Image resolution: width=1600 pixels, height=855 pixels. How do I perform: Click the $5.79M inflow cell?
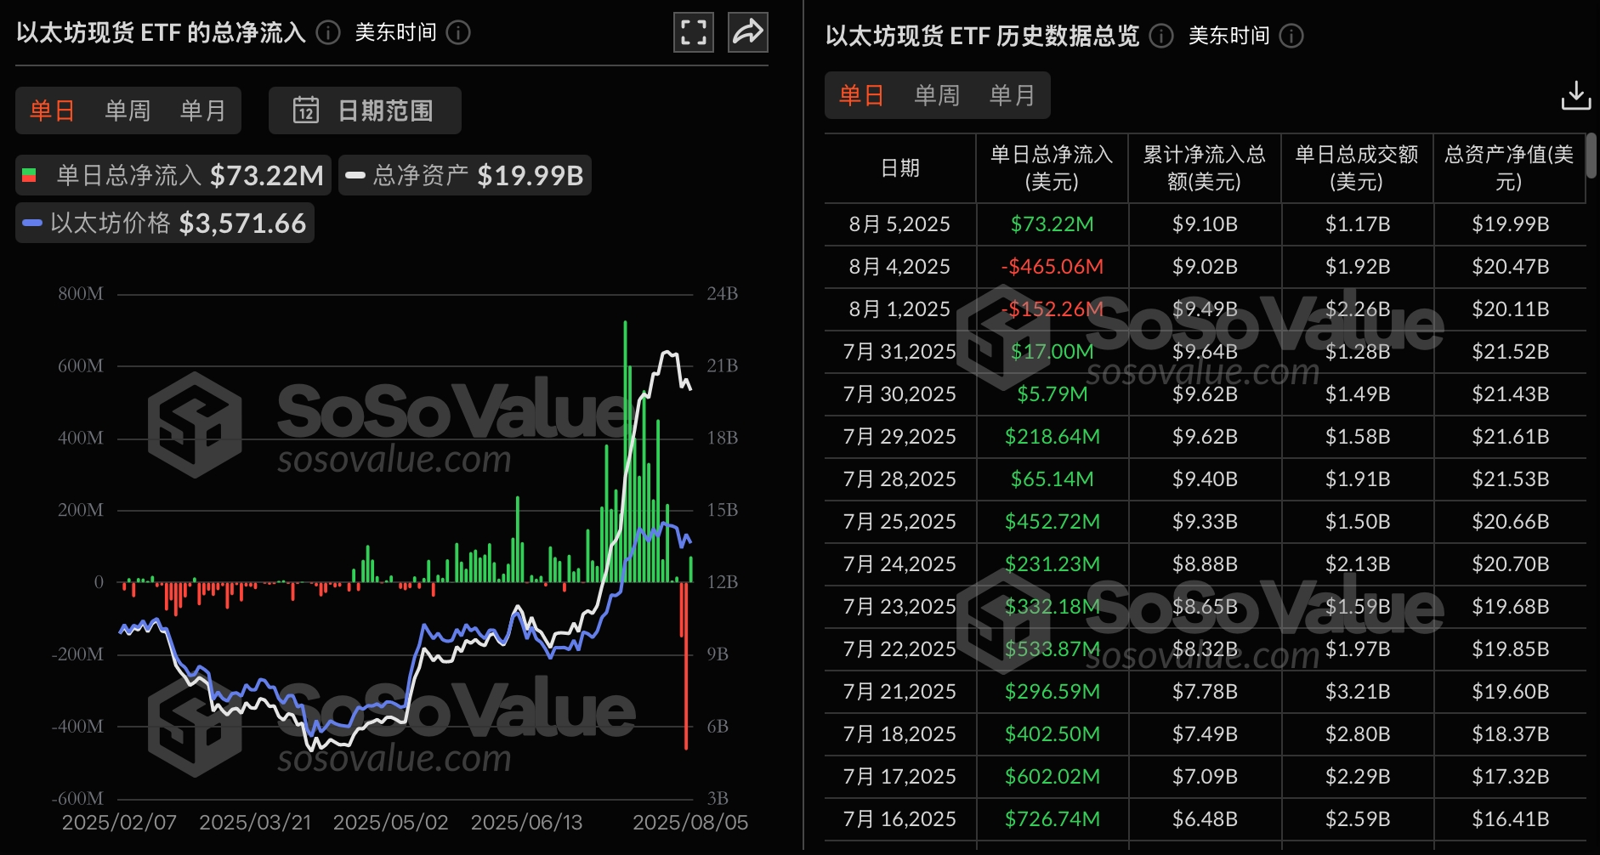[1052, 394]
